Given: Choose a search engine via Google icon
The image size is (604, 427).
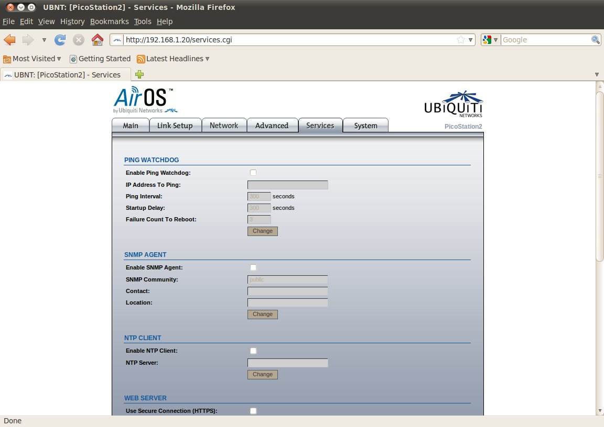Looking at the screenshot, I should 490,40.
